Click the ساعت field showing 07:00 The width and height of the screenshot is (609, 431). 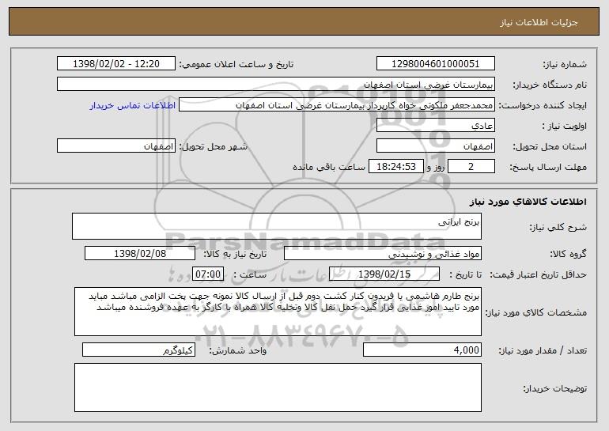pyautogui.click(x=208, y=274)
